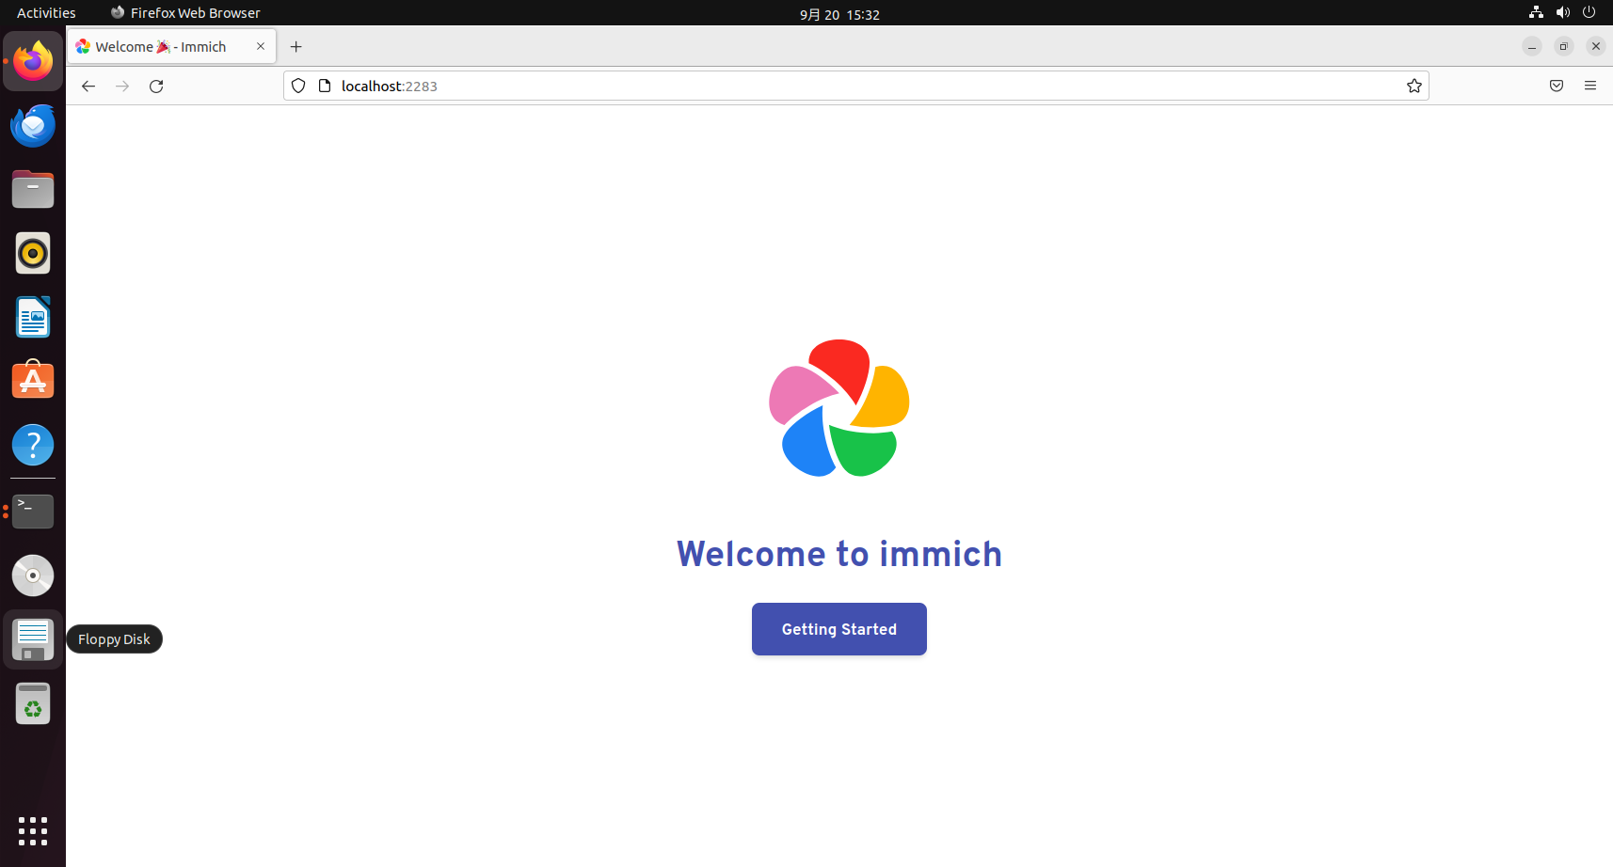
Task: Minimize the Firefox window
Action: coord(1532,46)
